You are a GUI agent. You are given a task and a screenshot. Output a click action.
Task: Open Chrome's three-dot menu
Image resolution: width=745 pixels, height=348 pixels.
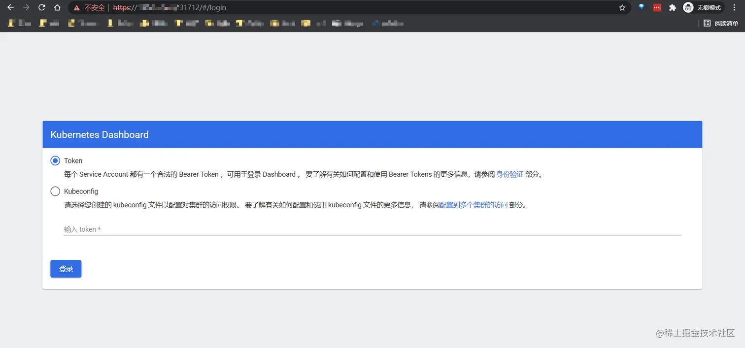click(734, 7)
